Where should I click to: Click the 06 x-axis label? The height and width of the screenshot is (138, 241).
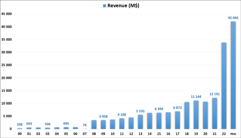(x=75, y=134)
